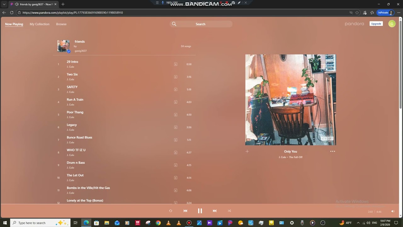Play the song Drum n Bass
403x227 pixels.
point(76,163)
